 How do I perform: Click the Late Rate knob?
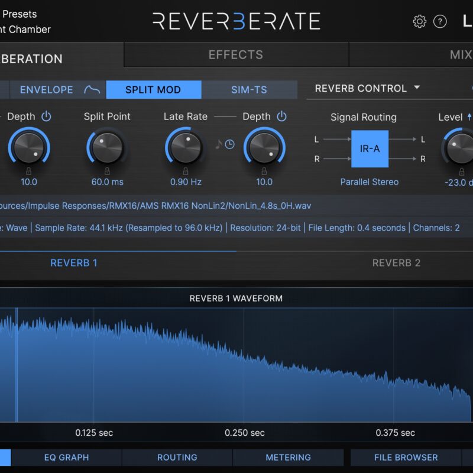coord(186,148)
